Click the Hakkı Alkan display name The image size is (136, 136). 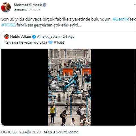pyautogui.click(x=21, y=37)
